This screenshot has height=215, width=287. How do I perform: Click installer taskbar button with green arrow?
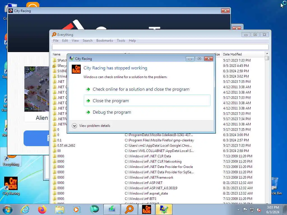(x=112, y=209)
